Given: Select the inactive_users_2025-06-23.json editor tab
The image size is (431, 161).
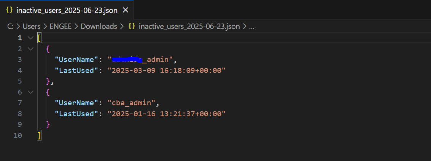Looking at the screenshot, I should (x=67, y=10).
